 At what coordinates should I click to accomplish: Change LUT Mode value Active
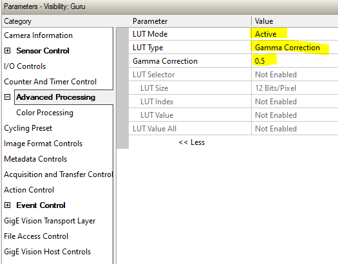coord(294,34)
